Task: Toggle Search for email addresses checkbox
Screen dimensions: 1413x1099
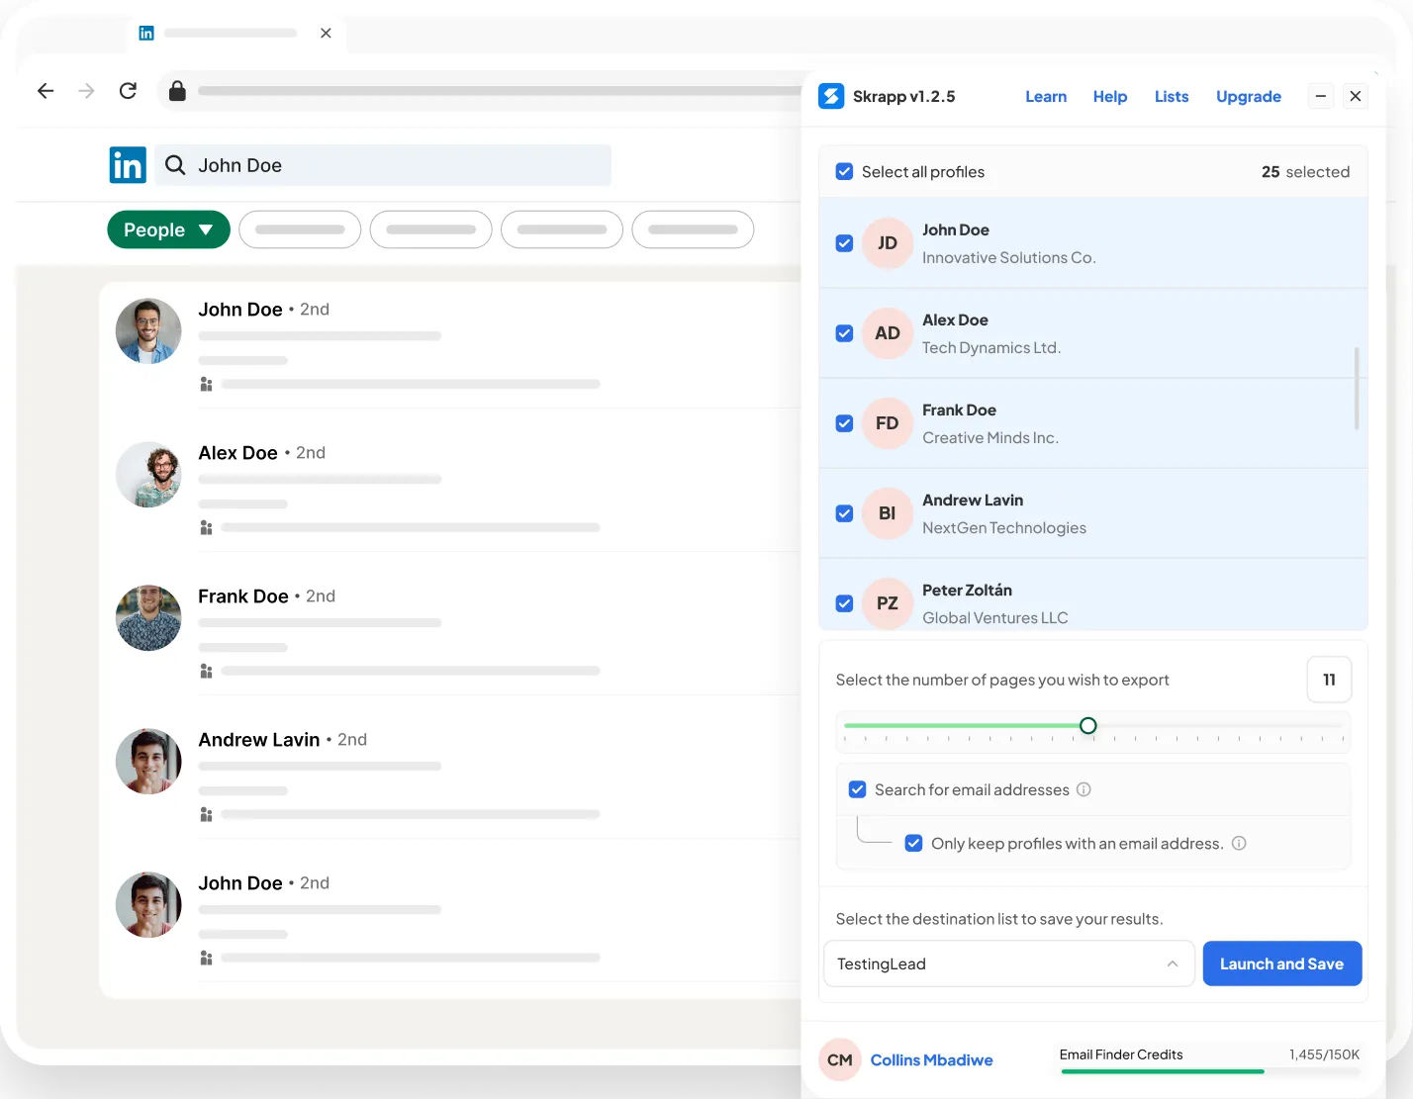Action: coord(858,789)
